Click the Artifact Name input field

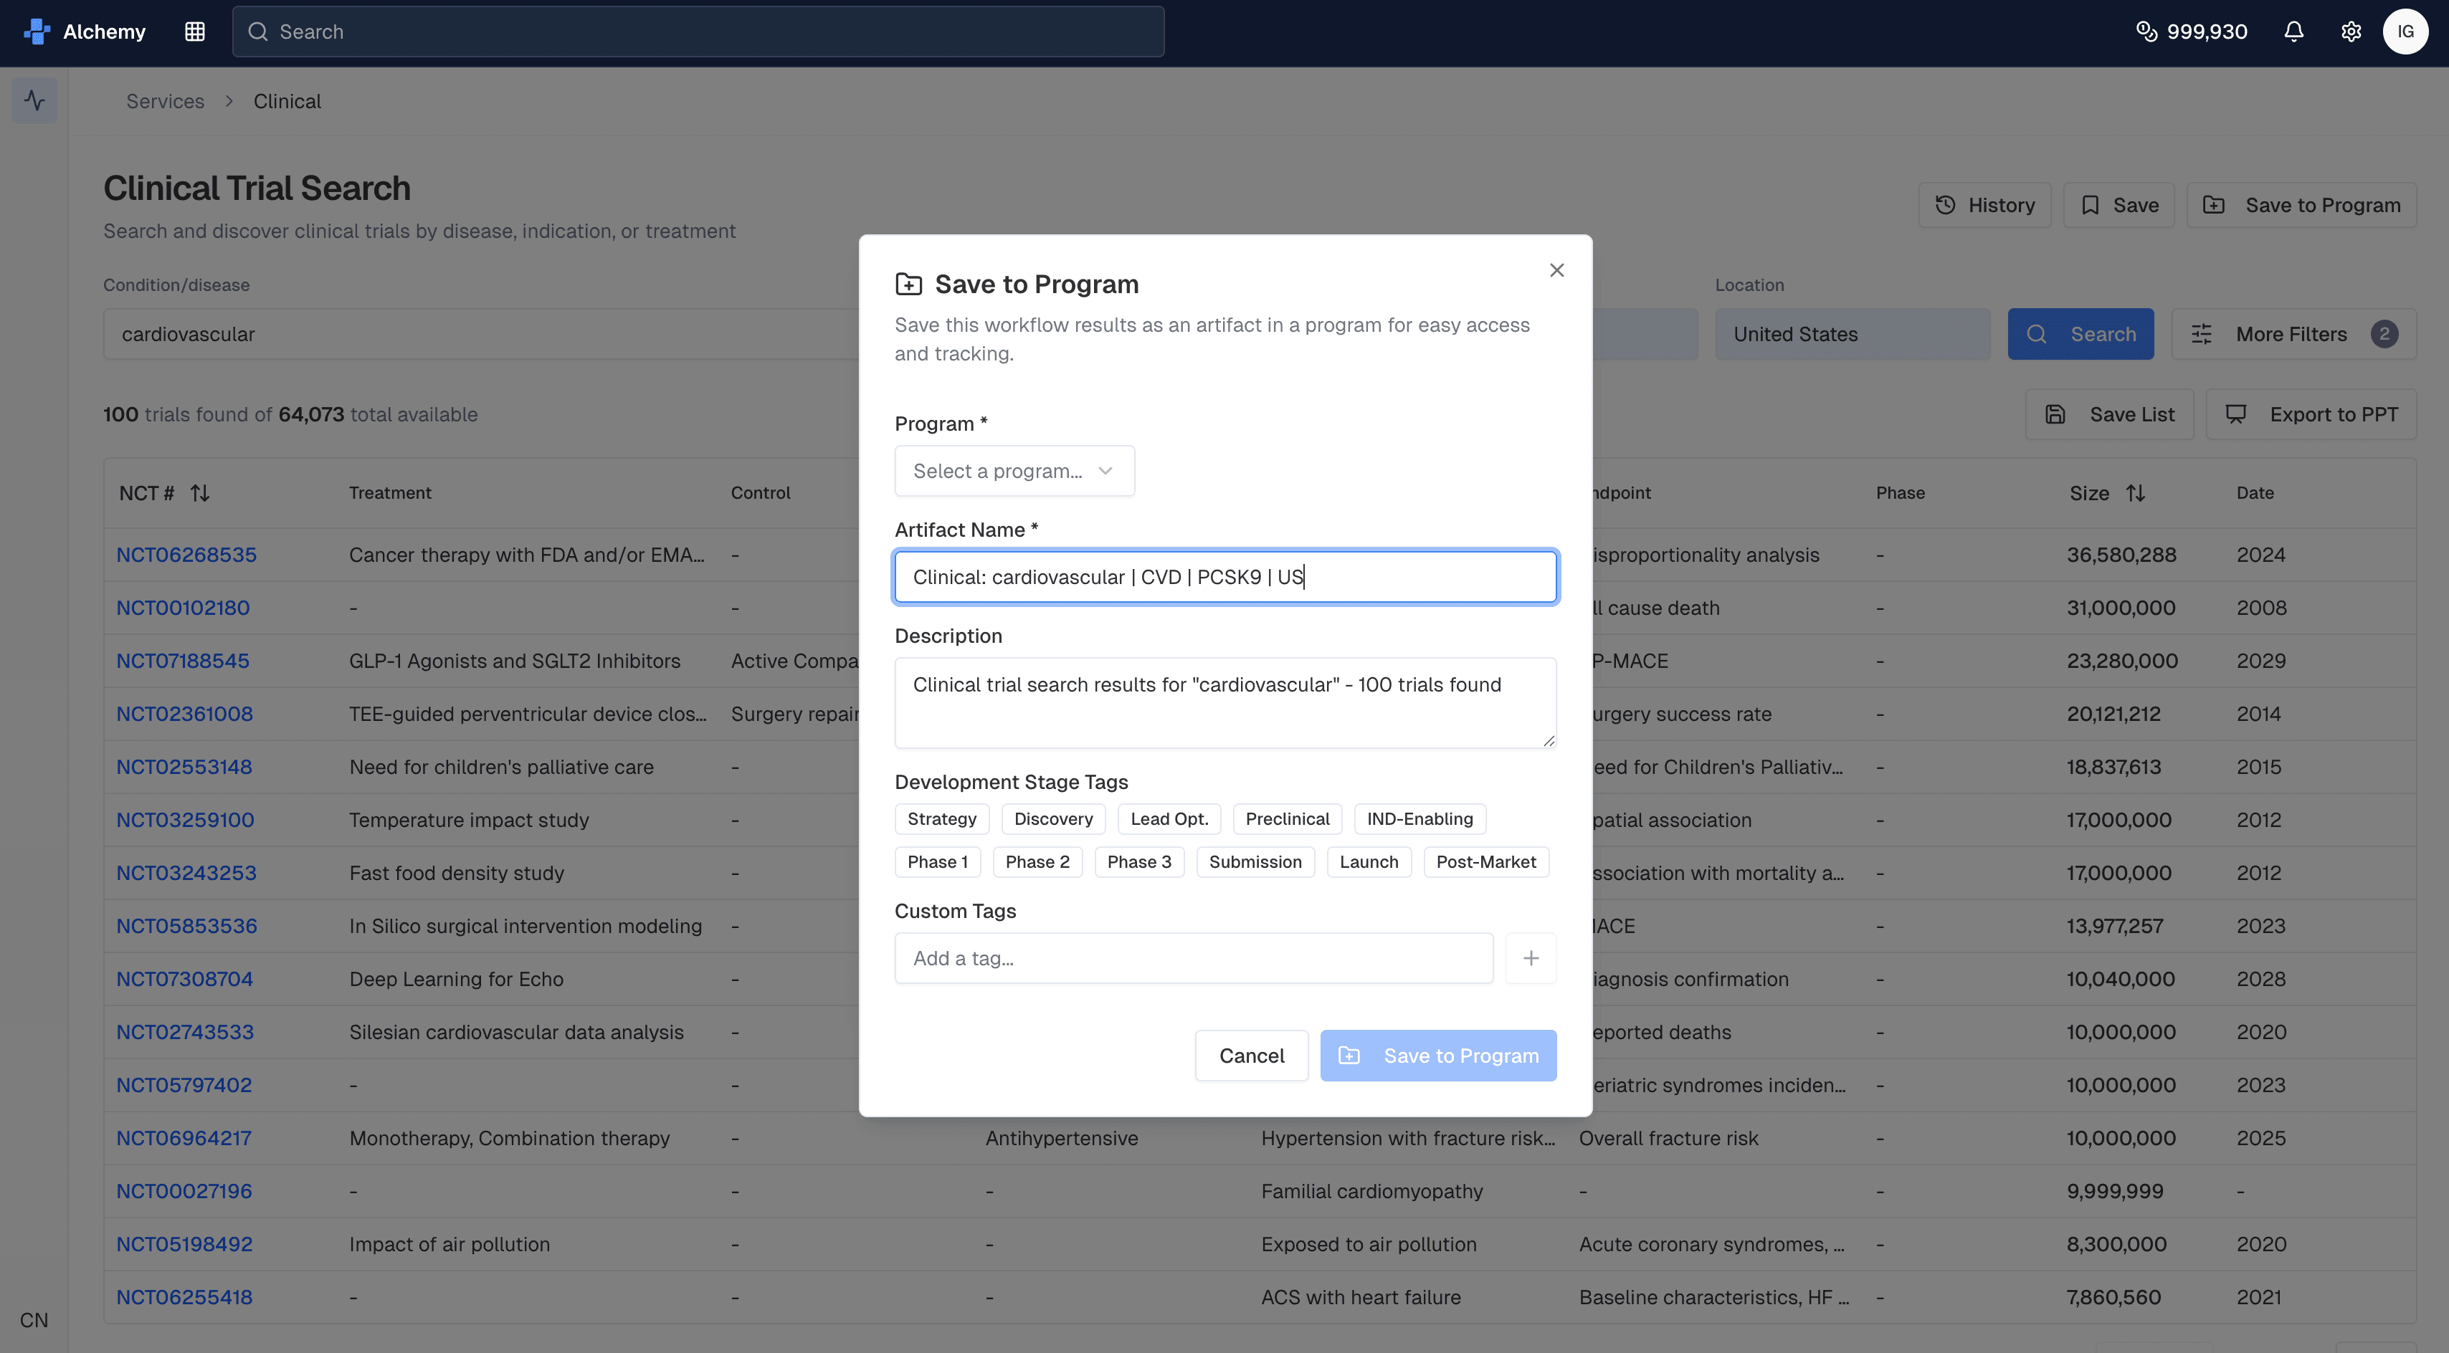click(x=1224, y=577)
